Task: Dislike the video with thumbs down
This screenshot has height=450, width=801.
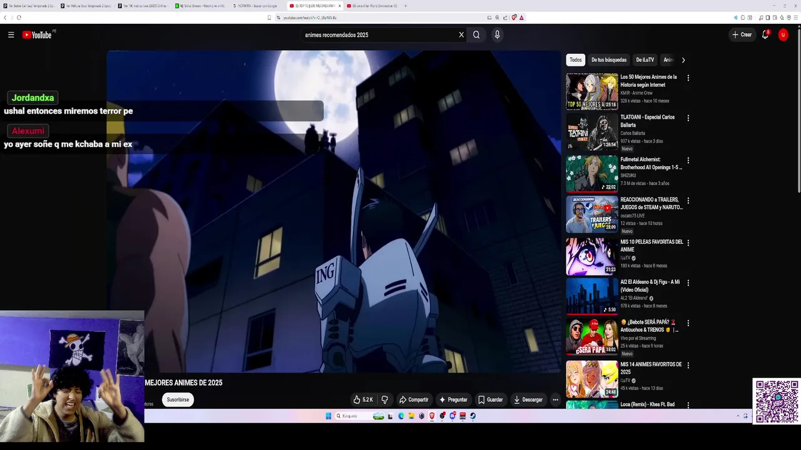Action: click(x=385, y=399)
